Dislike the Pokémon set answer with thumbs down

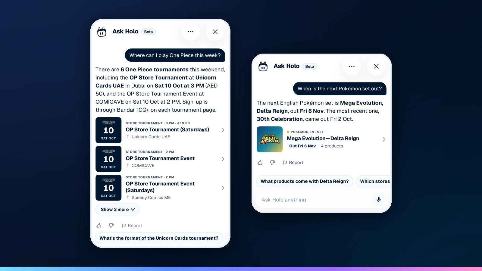[x=273, y=163]
